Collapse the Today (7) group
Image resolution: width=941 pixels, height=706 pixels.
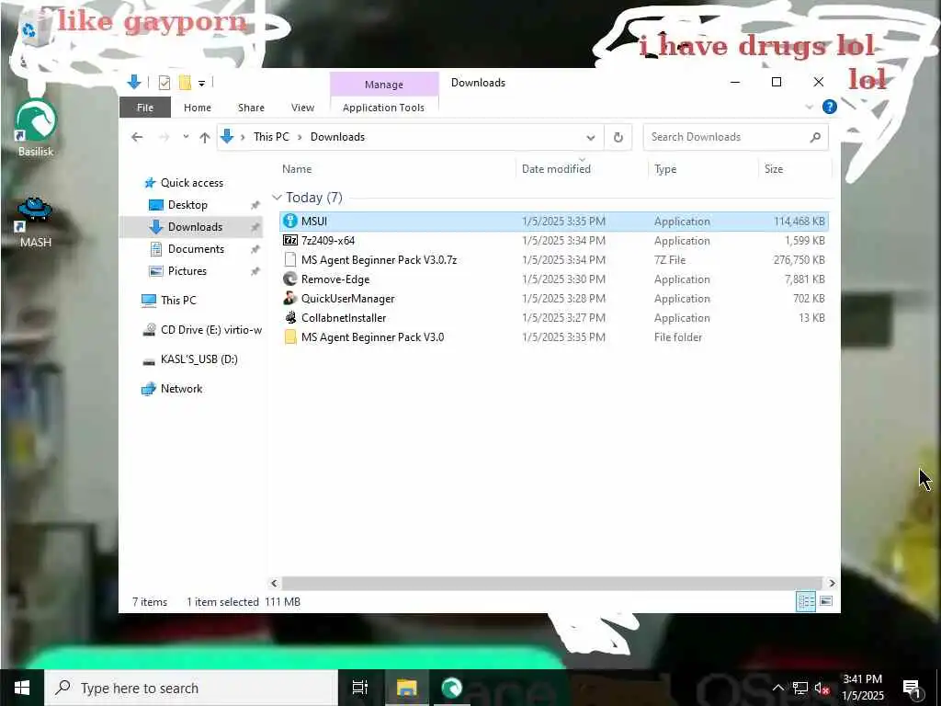tap(277, 198)
